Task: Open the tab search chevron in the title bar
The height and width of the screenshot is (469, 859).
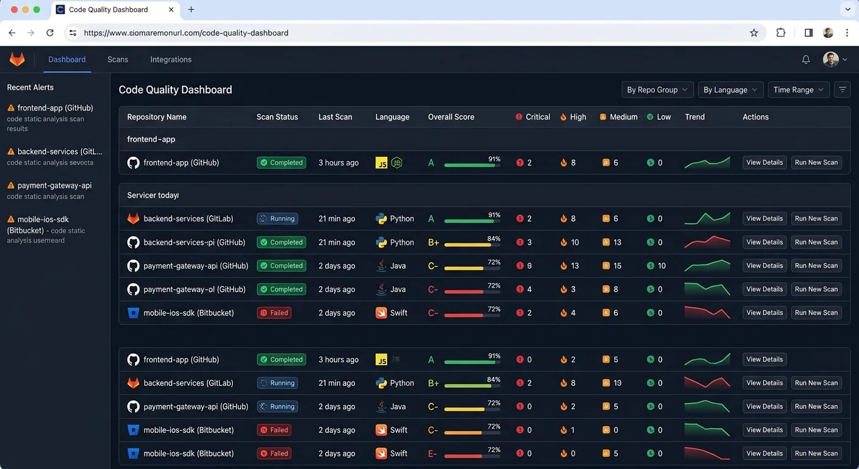Action: 847,10
